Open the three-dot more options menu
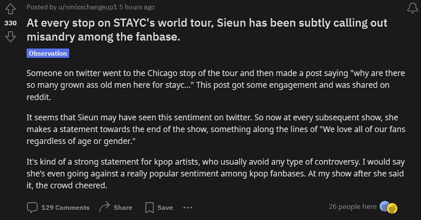This screenshot has width=421, height=220. [x=188, y=207]
